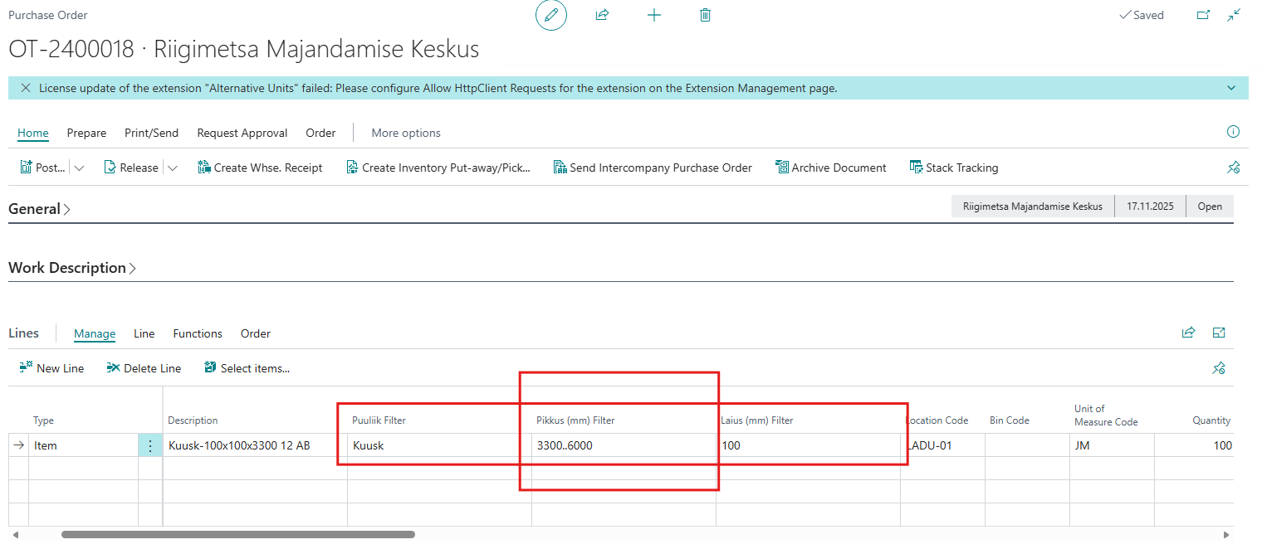1262x554 pixels.
Task: Open the row options three-dot menu
Action: (149, 446)
